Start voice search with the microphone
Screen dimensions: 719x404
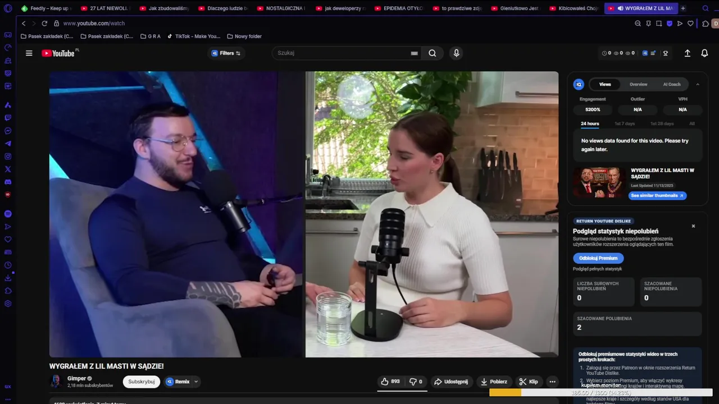[456, 53]
